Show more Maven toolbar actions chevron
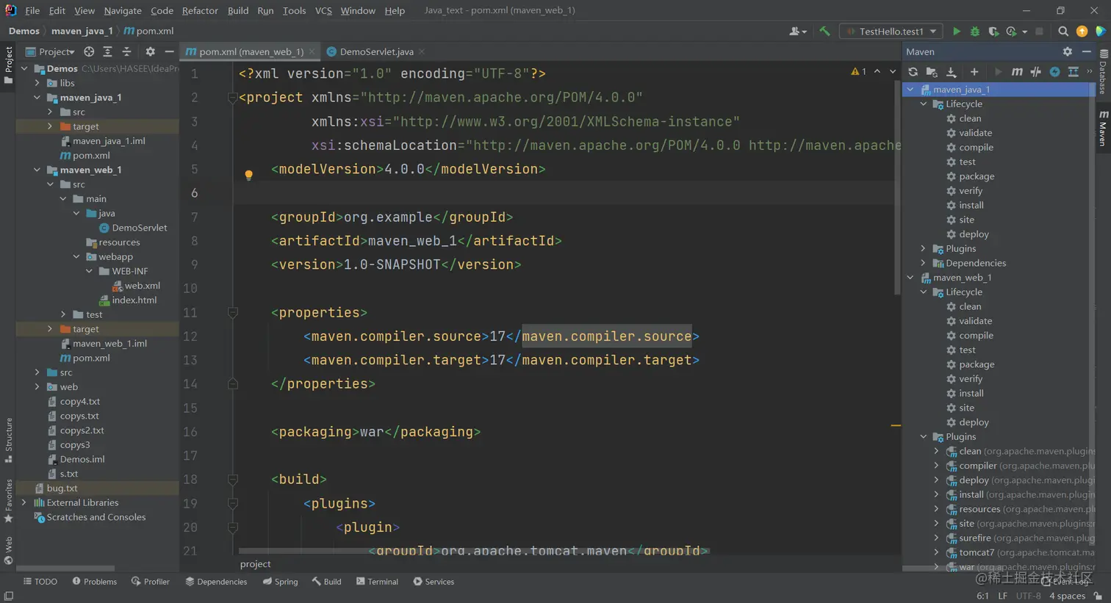The height and width of the screenshot is (603, 1111). tap(1090, 72)
